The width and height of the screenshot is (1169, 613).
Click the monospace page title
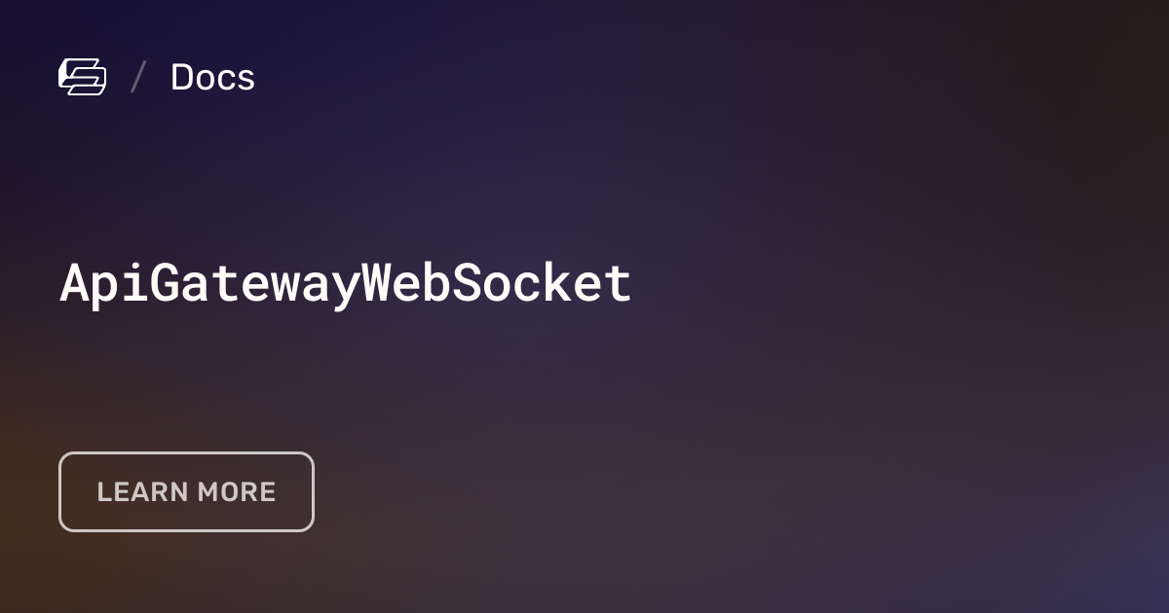pyautogui.click(x=346, y=284)
